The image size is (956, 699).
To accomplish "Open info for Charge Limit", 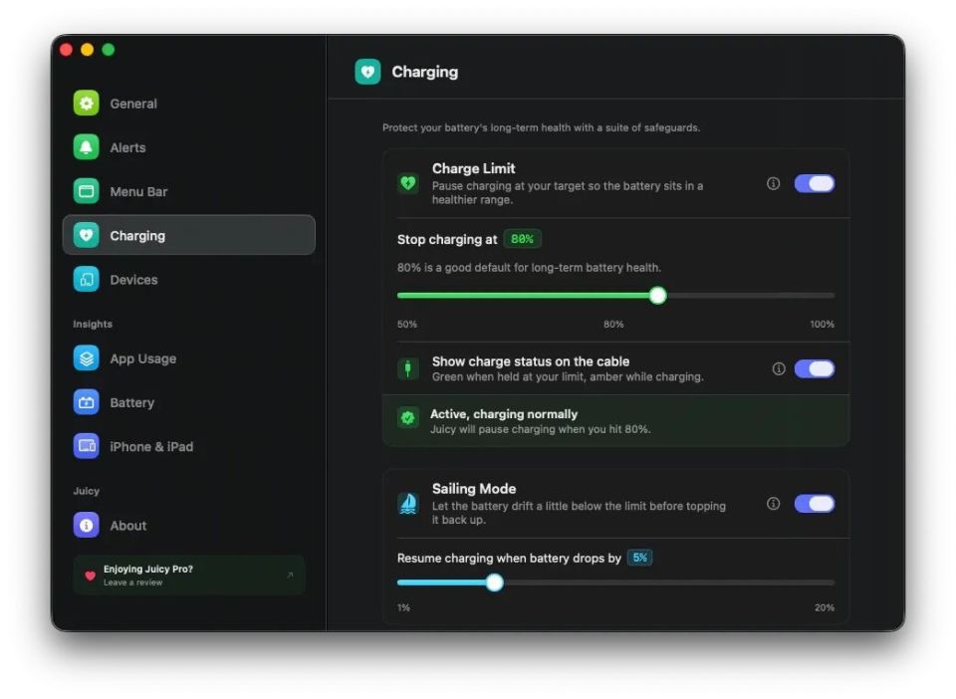I will click(x=773, y=183).
